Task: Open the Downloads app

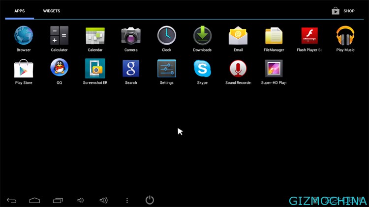Action: click(x=202, y=36)
